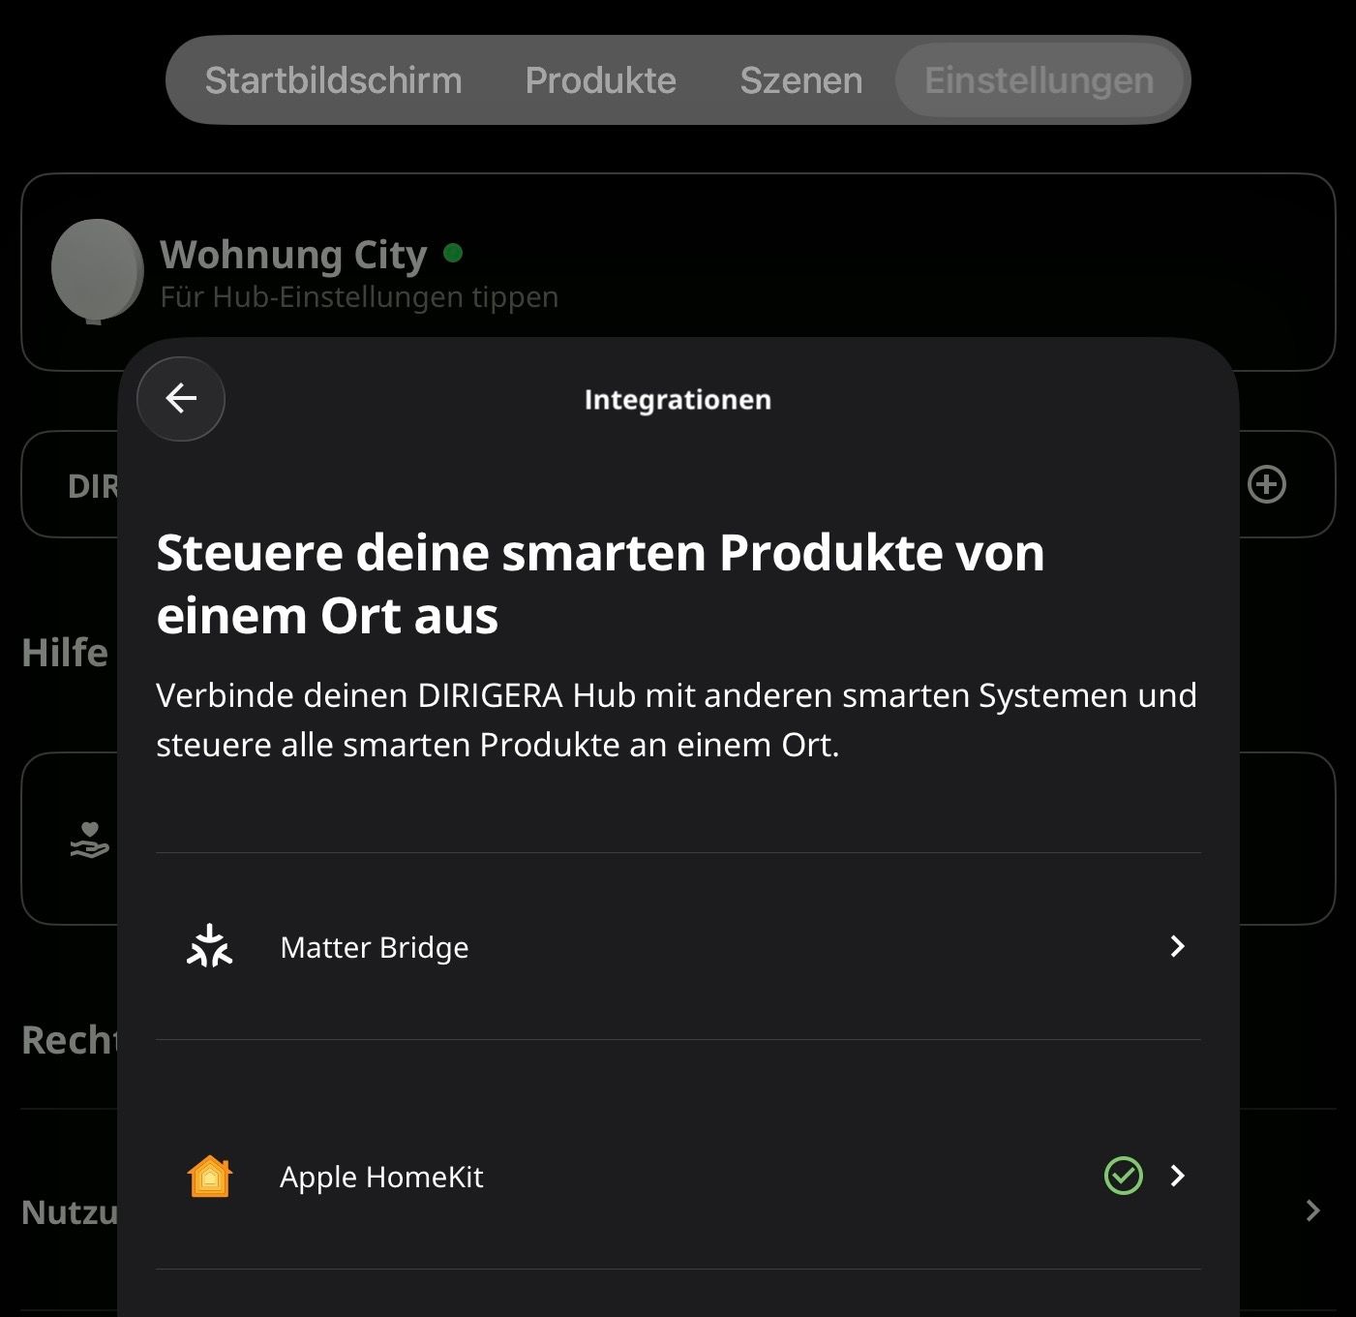Image resolution: width=1356 pixels, height=1317 pixels.
Task: Click the green HomeKit connected checkmark
Action: pos(1124,1176)
